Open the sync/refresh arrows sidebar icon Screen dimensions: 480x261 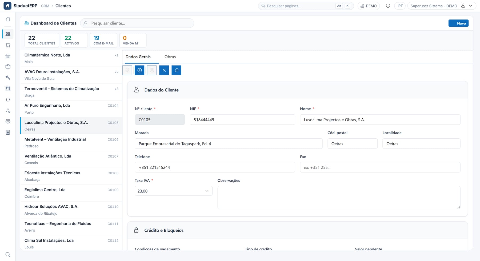coord(8,99)
